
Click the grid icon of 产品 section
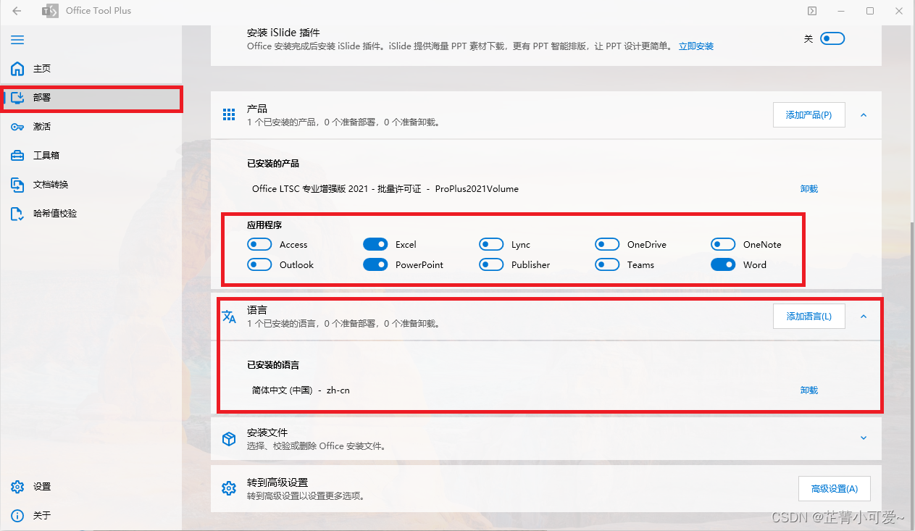[229, 114]
